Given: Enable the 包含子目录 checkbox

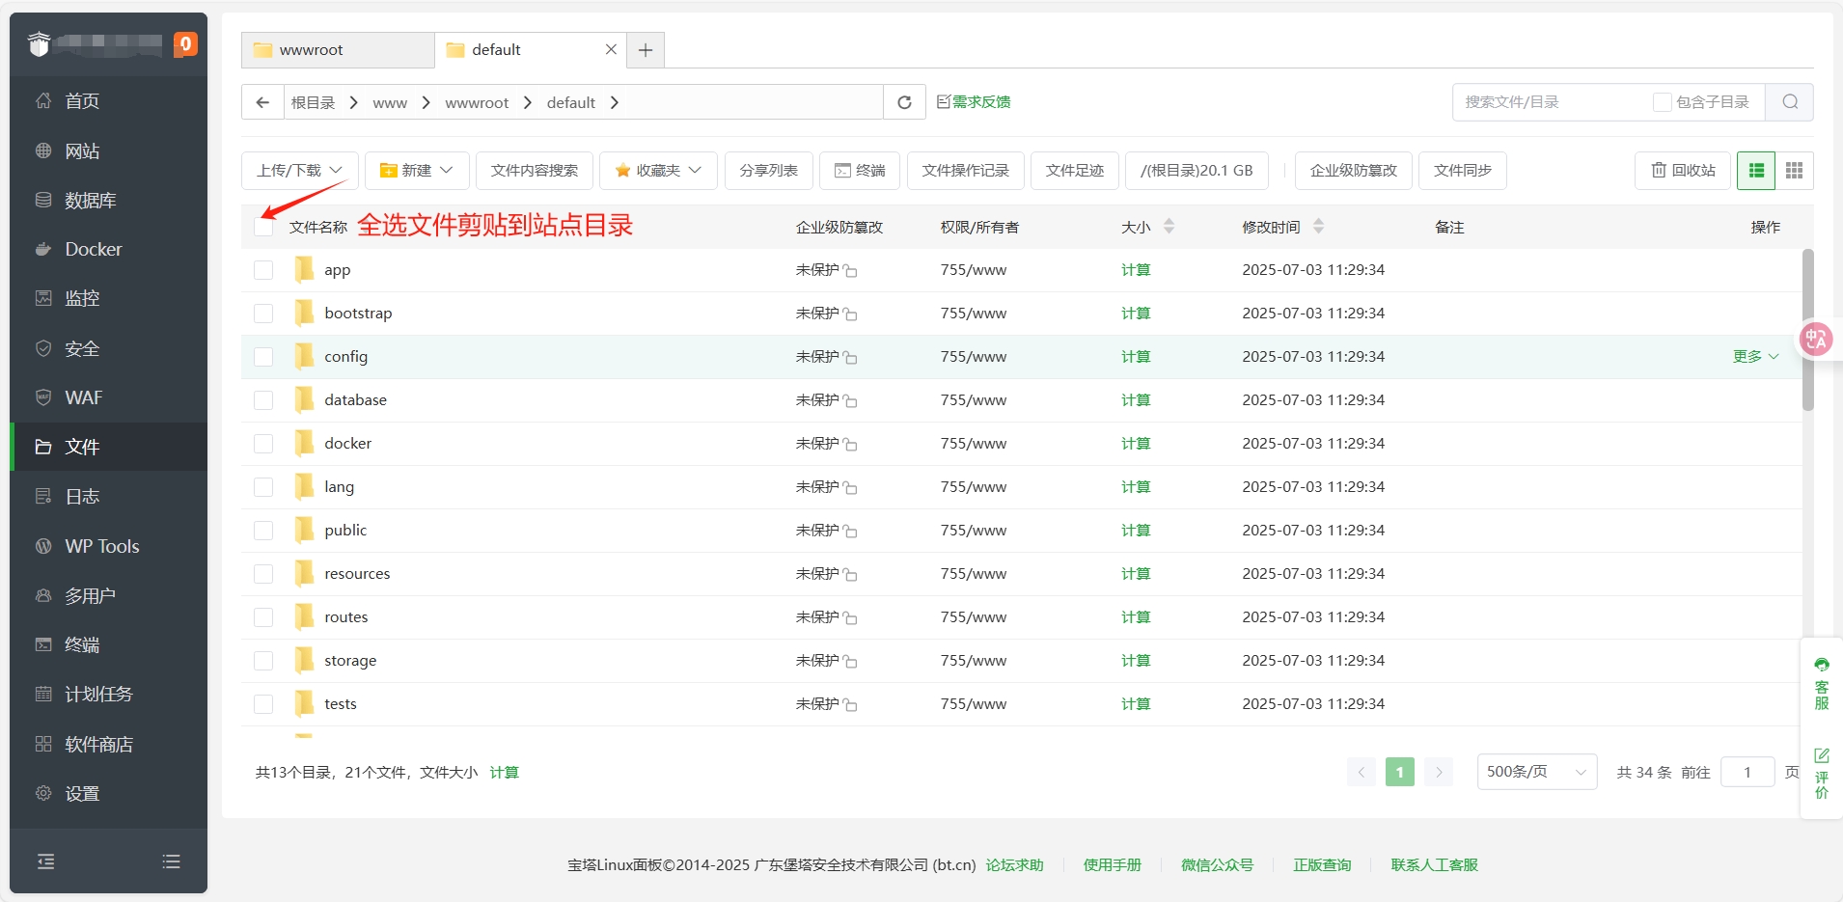Looking at the screenshot, I should tap(1662, 102).
